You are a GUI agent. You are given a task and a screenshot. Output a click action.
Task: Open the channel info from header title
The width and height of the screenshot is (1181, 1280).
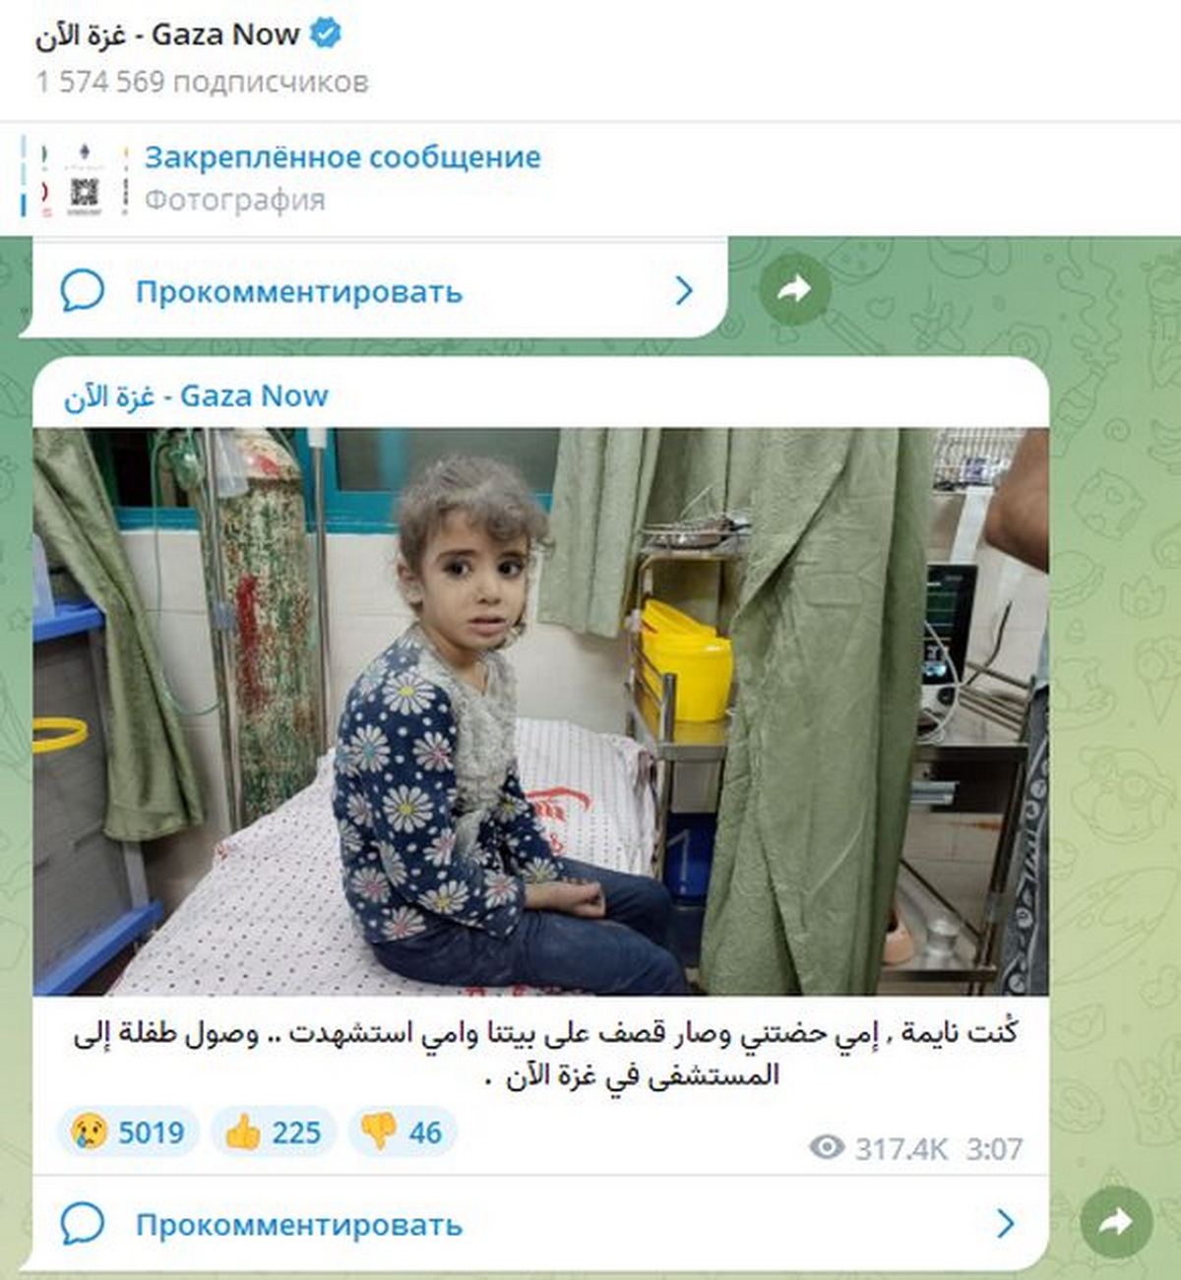click(x=167, y=34)
